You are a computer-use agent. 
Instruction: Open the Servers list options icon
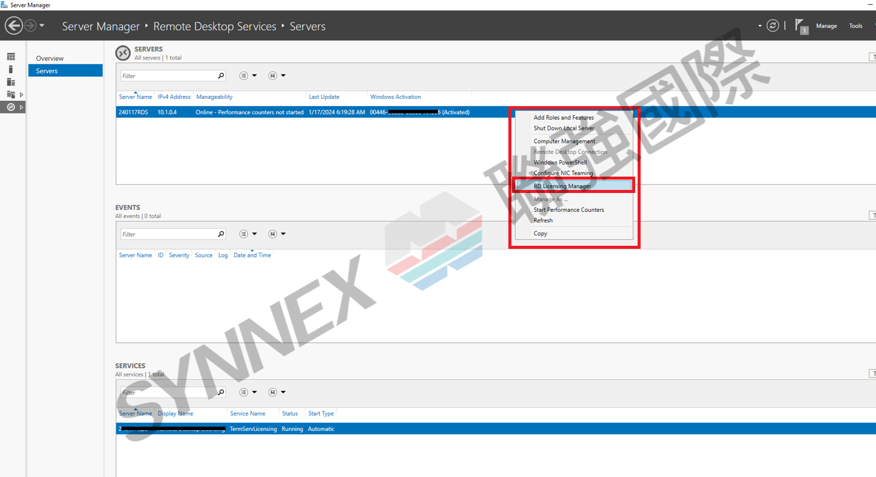pyautogui.click(x=244, y=76)
